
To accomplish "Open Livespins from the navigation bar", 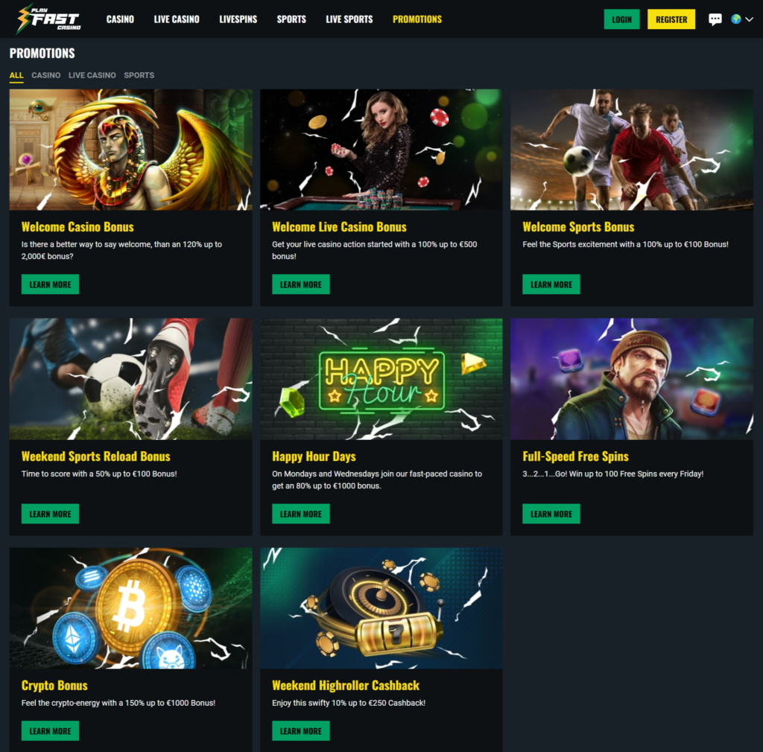I will point(238,19).
